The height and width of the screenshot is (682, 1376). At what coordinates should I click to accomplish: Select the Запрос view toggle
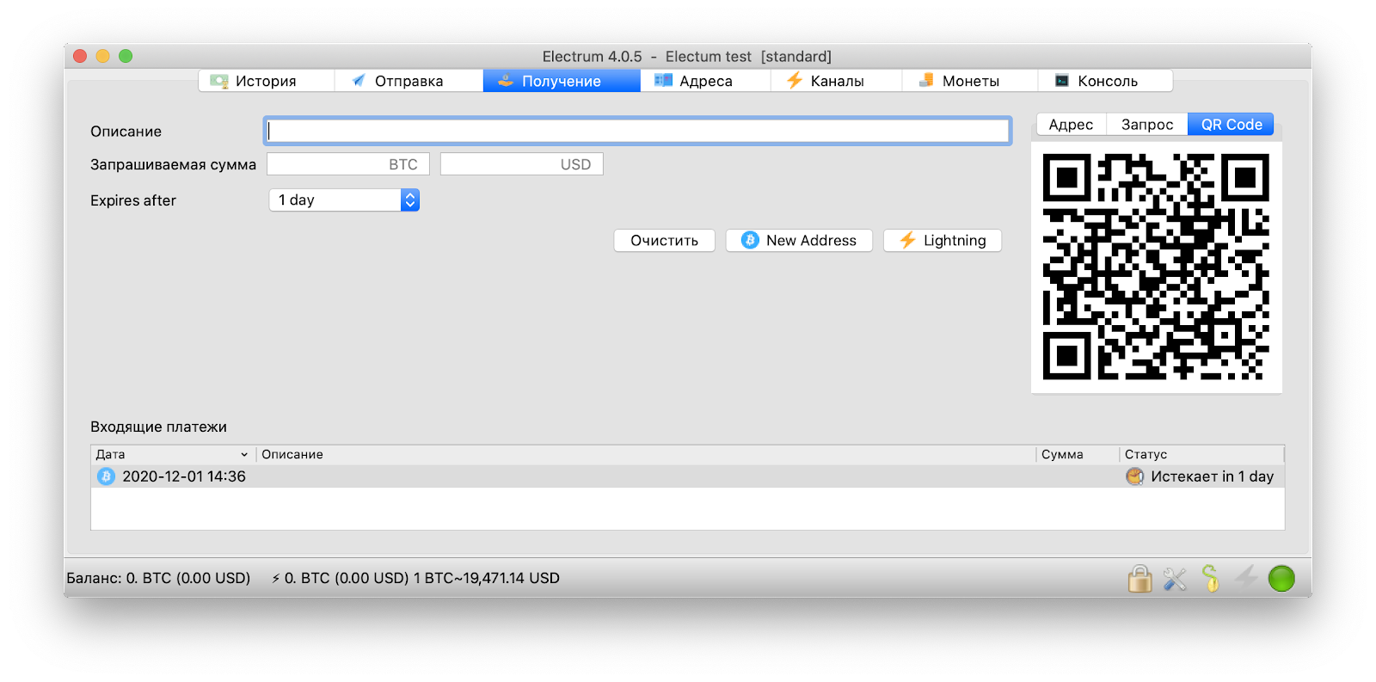tap(1146, 125)
